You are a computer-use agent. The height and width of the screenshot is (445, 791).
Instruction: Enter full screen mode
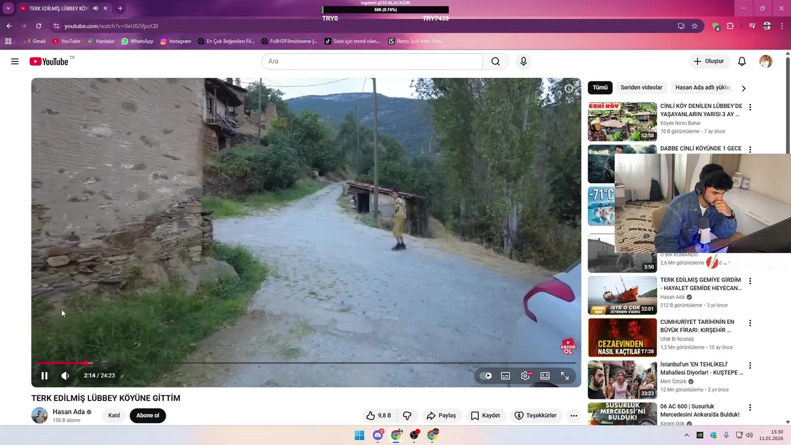click(x=565, y=376)
